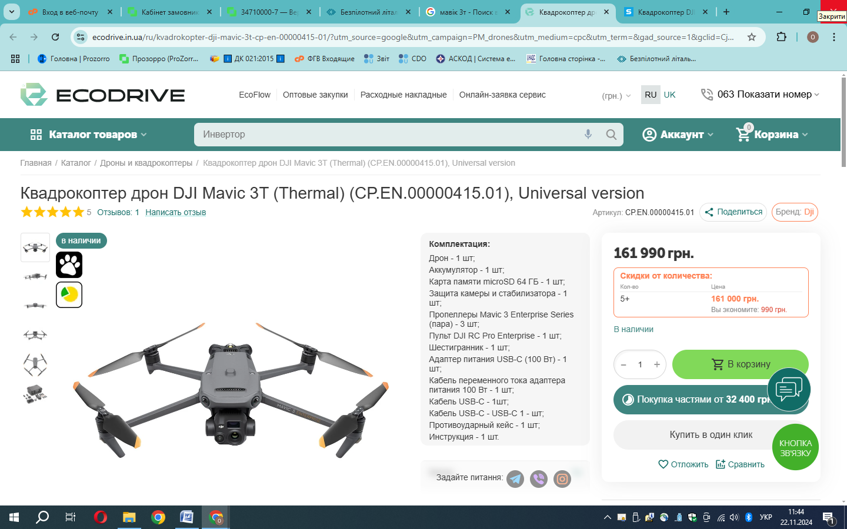847x529 pixels.
Task: Click the Поделиться share button
Action: 733,212
